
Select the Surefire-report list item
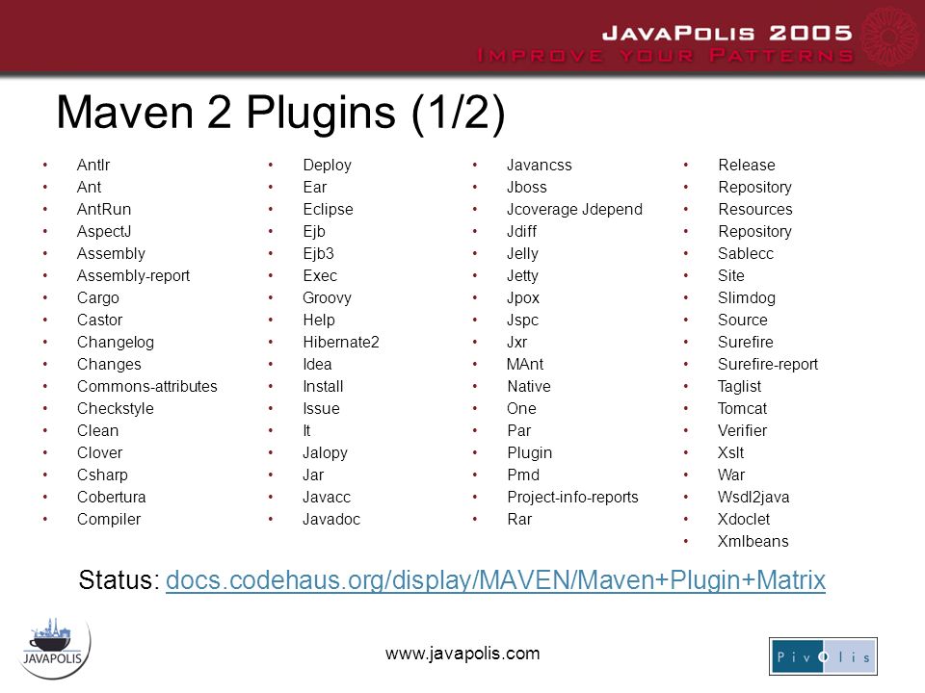click(768, 365)
